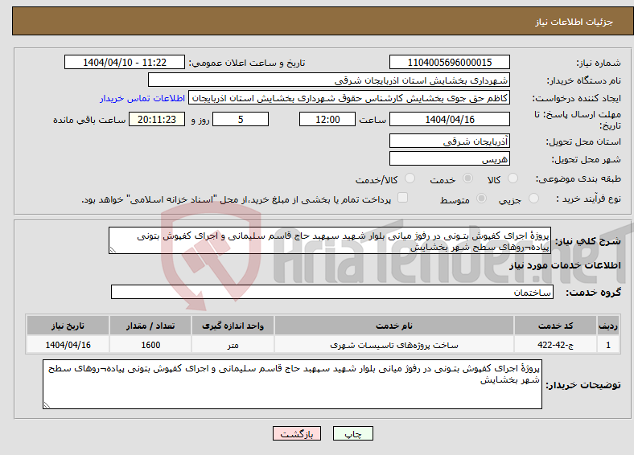
Task: Select the کالا radio button
Action: click(513, 178)
